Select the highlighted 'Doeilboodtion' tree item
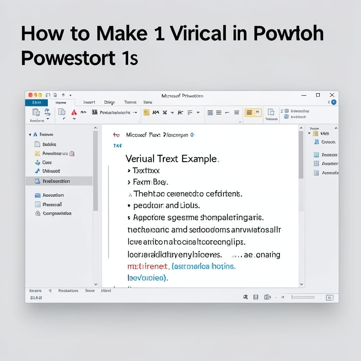The width and height of the screenshot is (361, 361). click(59, 181)
